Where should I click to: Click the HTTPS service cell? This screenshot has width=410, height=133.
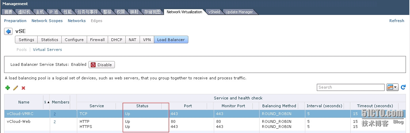tap(86, 127)
